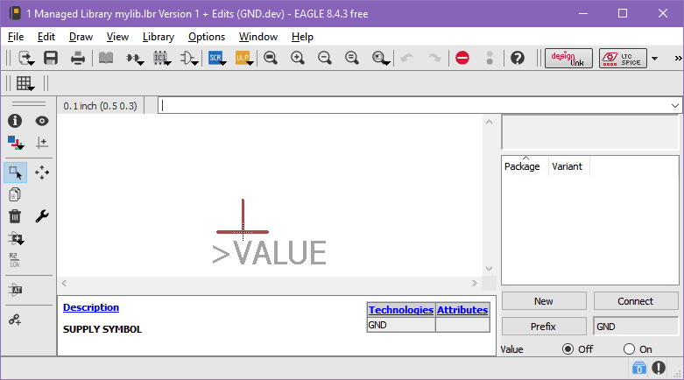Select the Show eye tool
This screenshot has height=380, width=684.
(42, 121)
